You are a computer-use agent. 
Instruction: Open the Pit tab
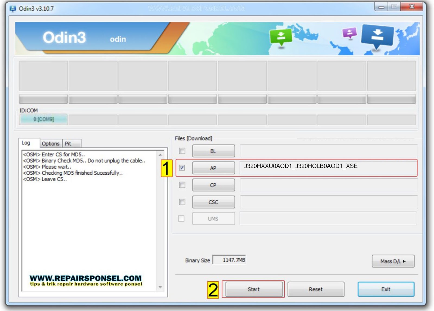(71, 144)
